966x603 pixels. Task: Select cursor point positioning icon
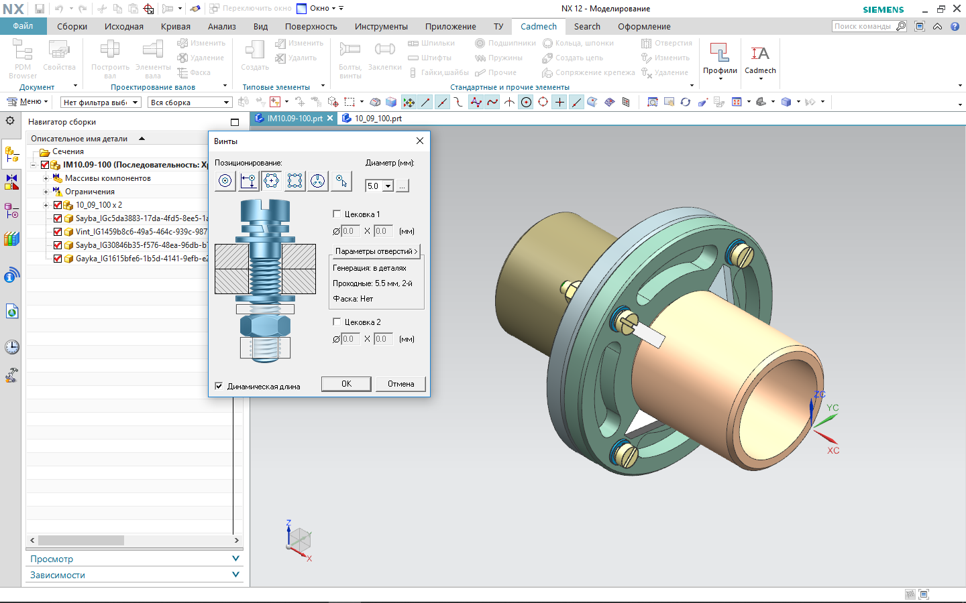coord(341,181)
